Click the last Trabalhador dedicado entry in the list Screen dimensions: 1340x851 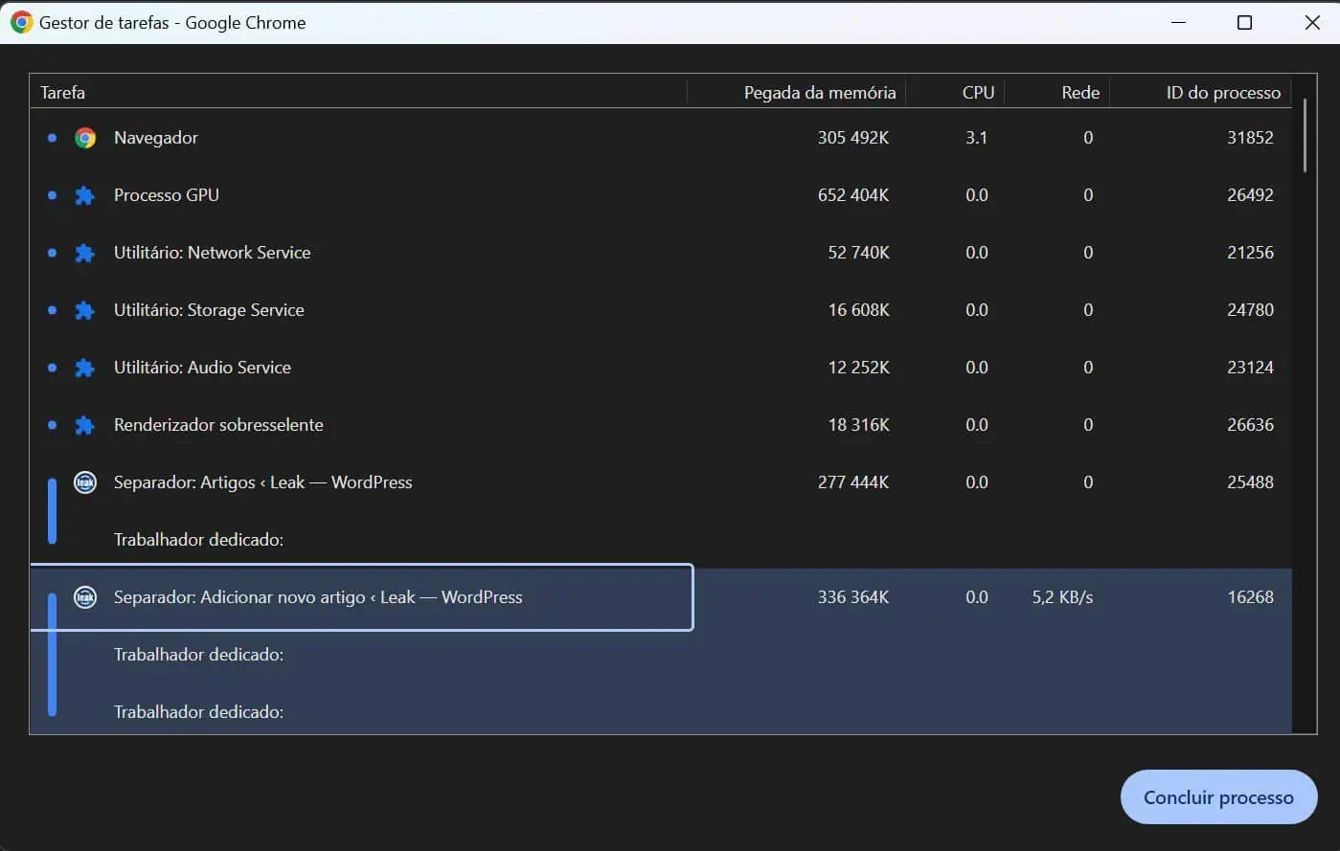point(198,712)
